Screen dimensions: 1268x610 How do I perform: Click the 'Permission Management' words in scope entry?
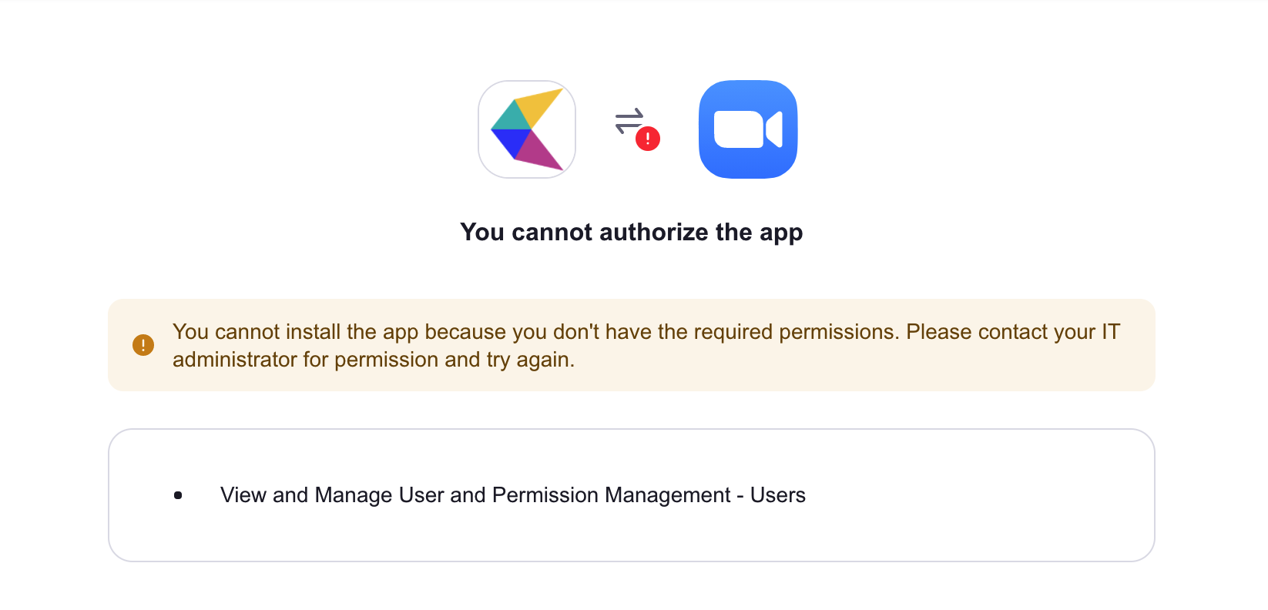click(612, 494)
